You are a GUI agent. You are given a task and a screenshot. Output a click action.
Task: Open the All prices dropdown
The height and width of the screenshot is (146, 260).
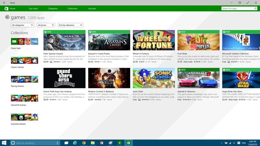pos(46,25)
